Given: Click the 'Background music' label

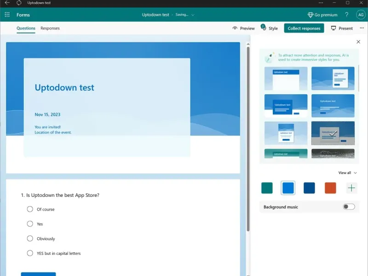Looking at the screenshot, I should [281, 207].
